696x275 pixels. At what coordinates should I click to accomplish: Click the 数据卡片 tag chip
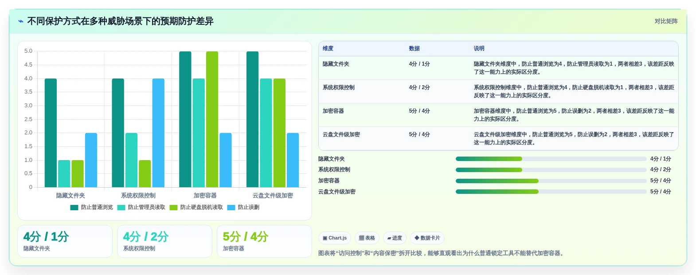click(427, 238)
